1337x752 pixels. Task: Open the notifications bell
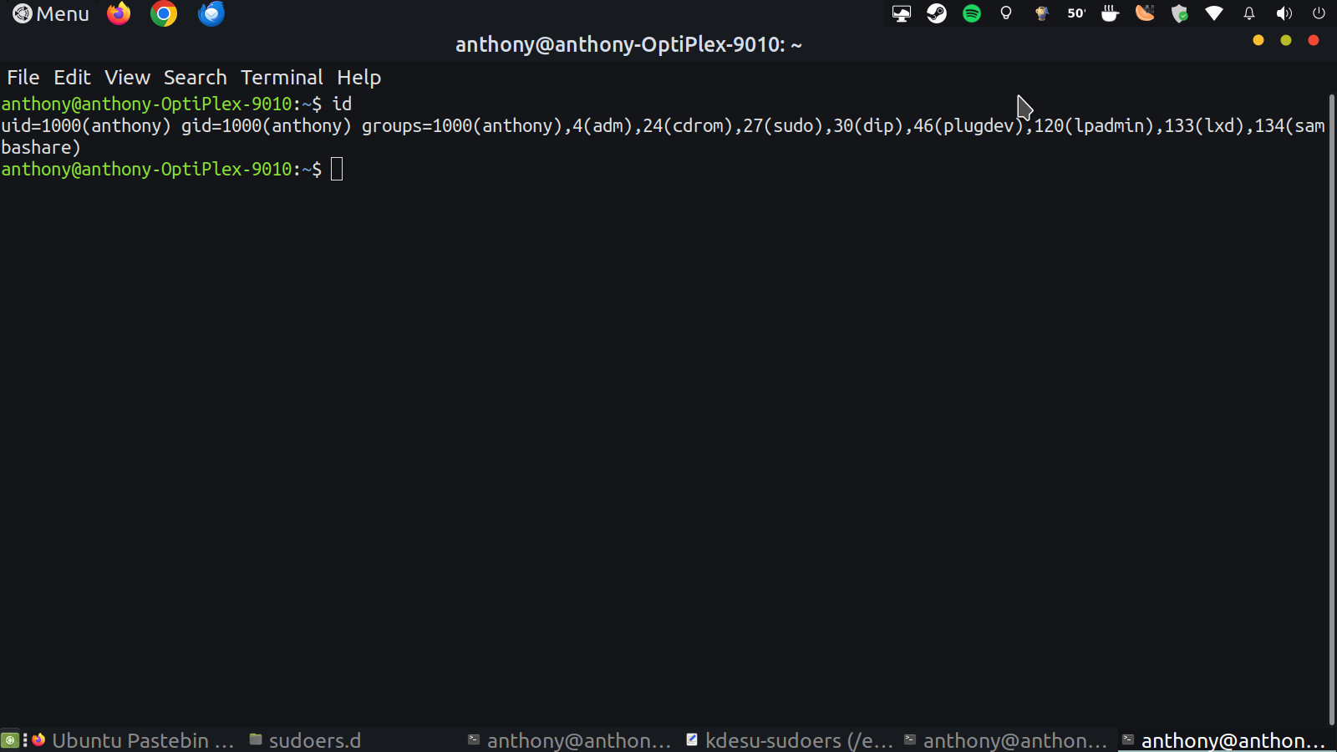coord(1249,13)
